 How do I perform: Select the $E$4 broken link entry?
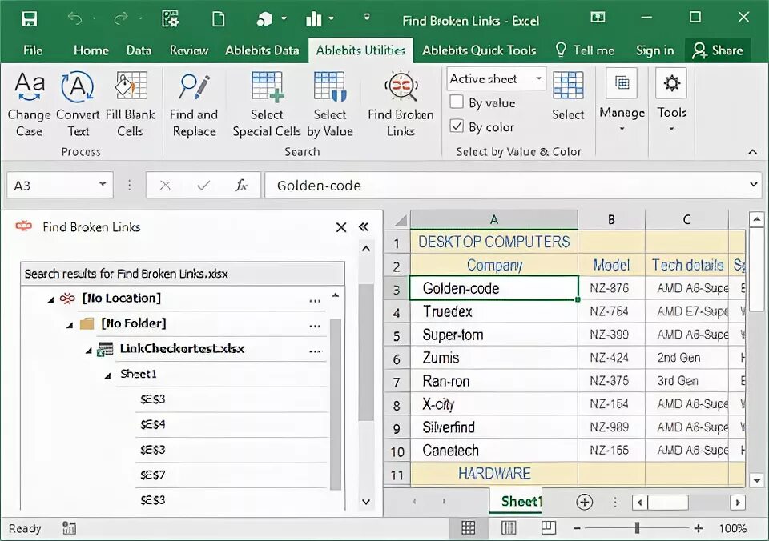(231, 424)
